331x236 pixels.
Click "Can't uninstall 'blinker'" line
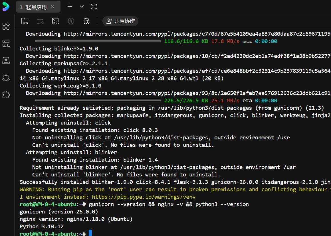tap(126, 175)
